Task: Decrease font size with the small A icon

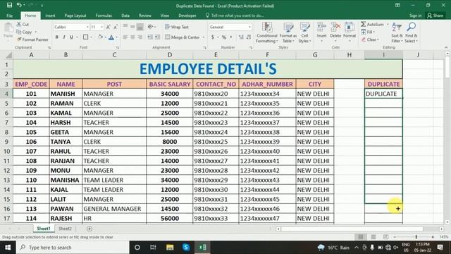Action: [x=116, y=27]
